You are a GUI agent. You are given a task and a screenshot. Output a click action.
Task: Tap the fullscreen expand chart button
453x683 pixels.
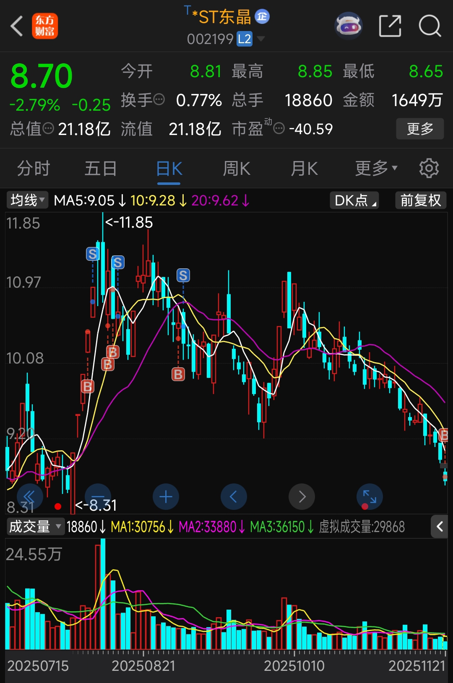click(370, 496)
